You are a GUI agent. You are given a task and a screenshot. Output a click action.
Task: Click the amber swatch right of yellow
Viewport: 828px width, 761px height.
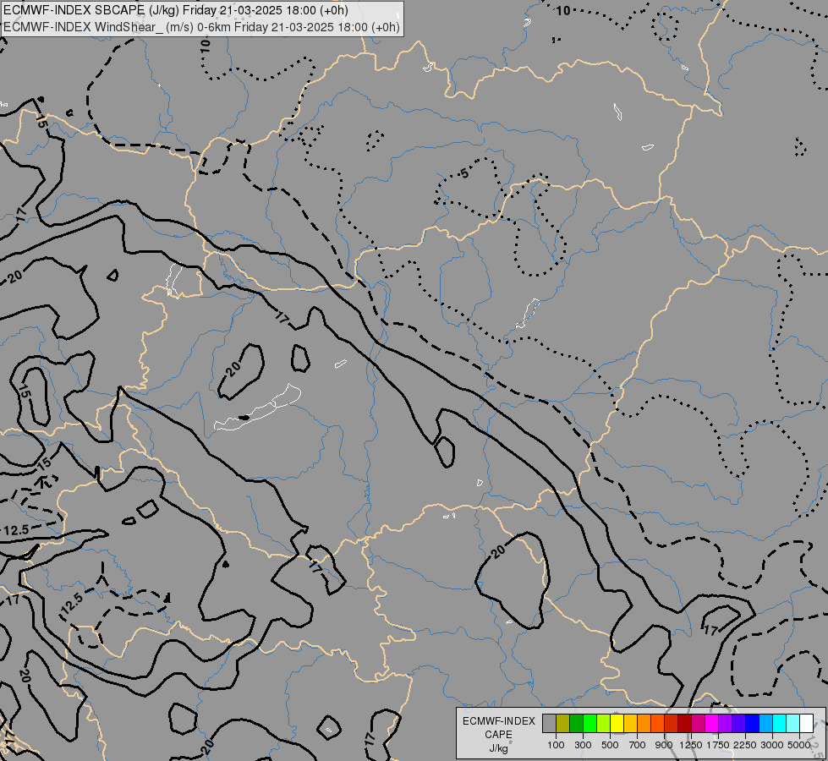[630, 723]
